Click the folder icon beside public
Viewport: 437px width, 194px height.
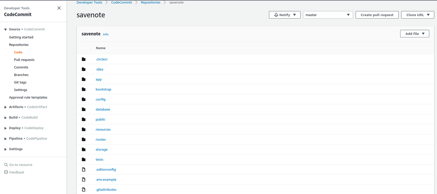[84, 119]
